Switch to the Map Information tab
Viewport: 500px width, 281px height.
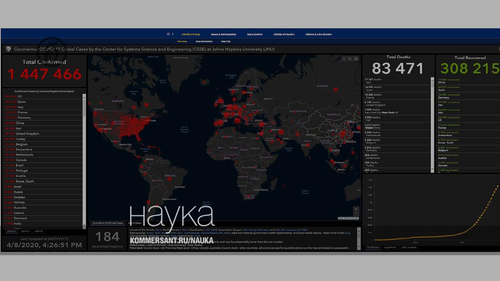(204, 41)
